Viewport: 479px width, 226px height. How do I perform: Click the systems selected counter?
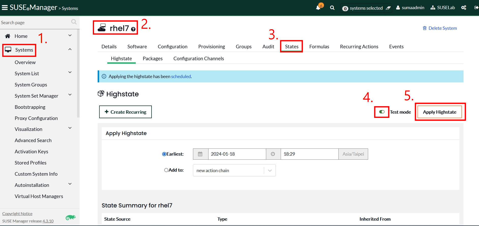[x=363, y=8]
